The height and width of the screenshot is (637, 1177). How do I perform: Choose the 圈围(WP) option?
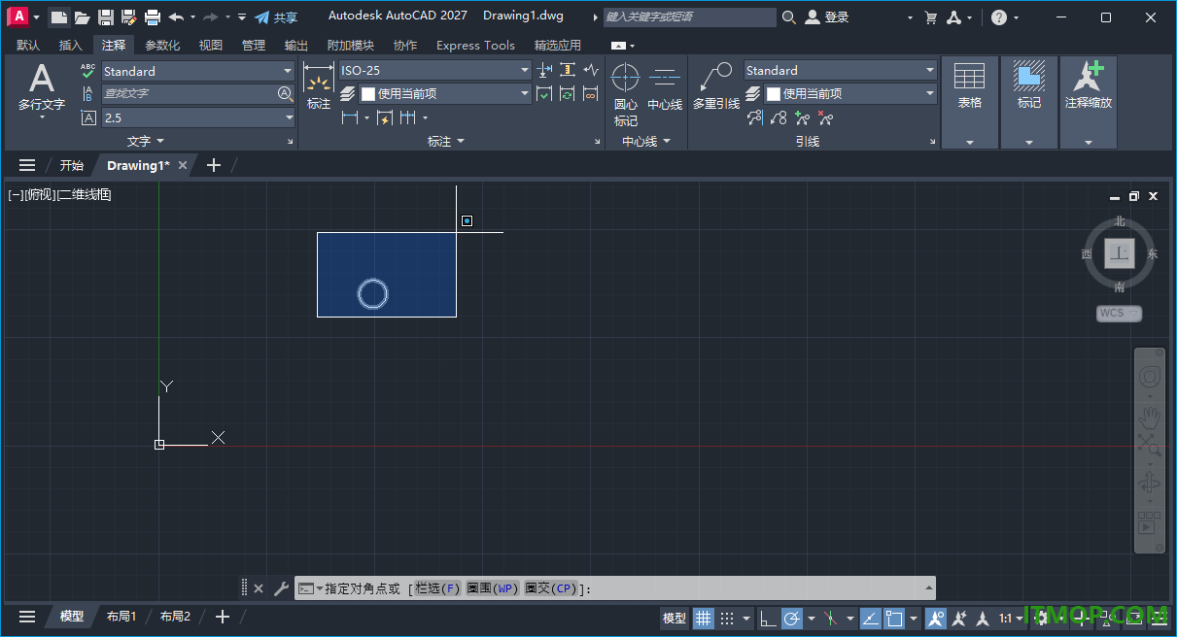click(x=494, y=588)
